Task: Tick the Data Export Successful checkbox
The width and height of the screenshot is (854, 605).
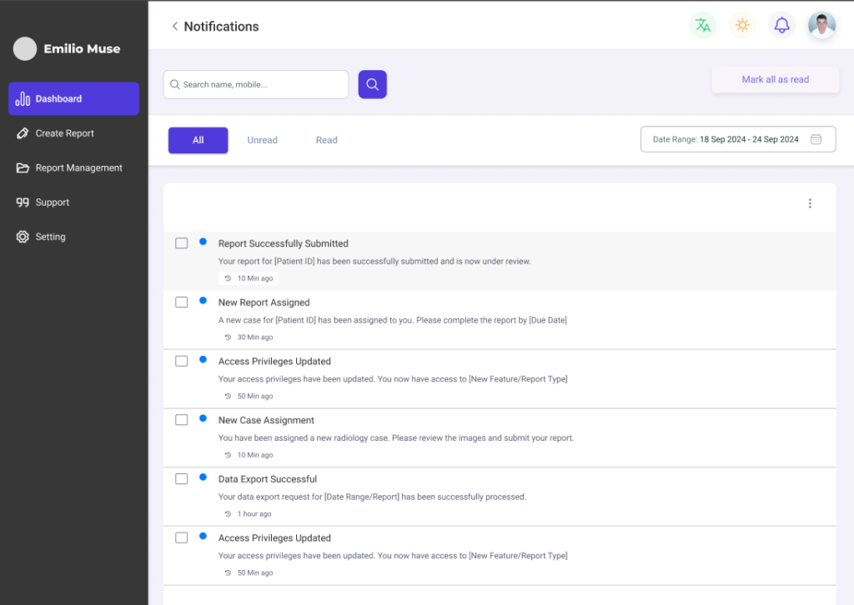Action: click(182, 479)
